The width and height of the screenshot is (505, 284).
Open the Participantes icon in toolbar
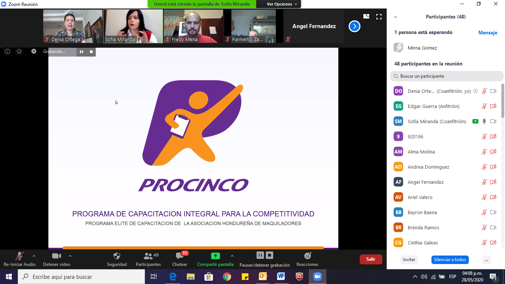pyautogui.click(x=148, y=256)
